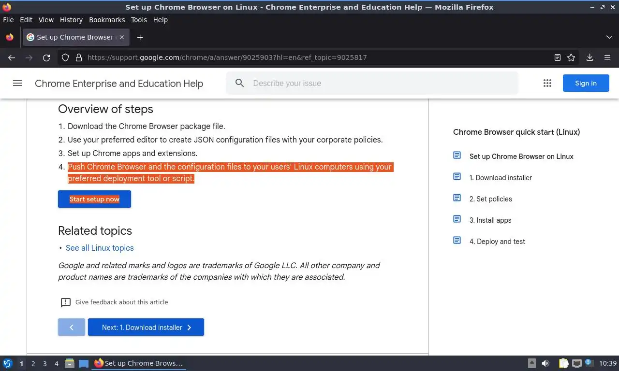
Task: Open the See all Linux topics link
Action: pyautogui.click(x=100, y=248)
